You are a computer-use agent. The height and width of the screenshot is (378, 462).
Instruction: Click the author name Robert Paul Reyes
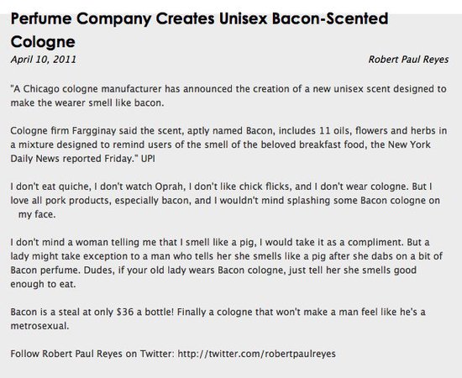click(x=408, y=60)
